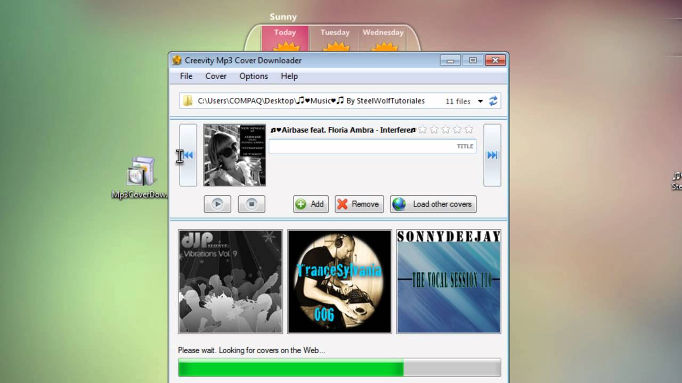Select Today in the weather gadget
The width and height of the screenshot is (682, 383).
click(x=285, y=39)
